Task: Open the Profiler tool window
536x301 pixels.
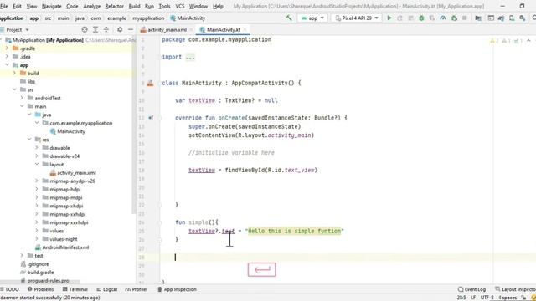Action: coord(137,289)
